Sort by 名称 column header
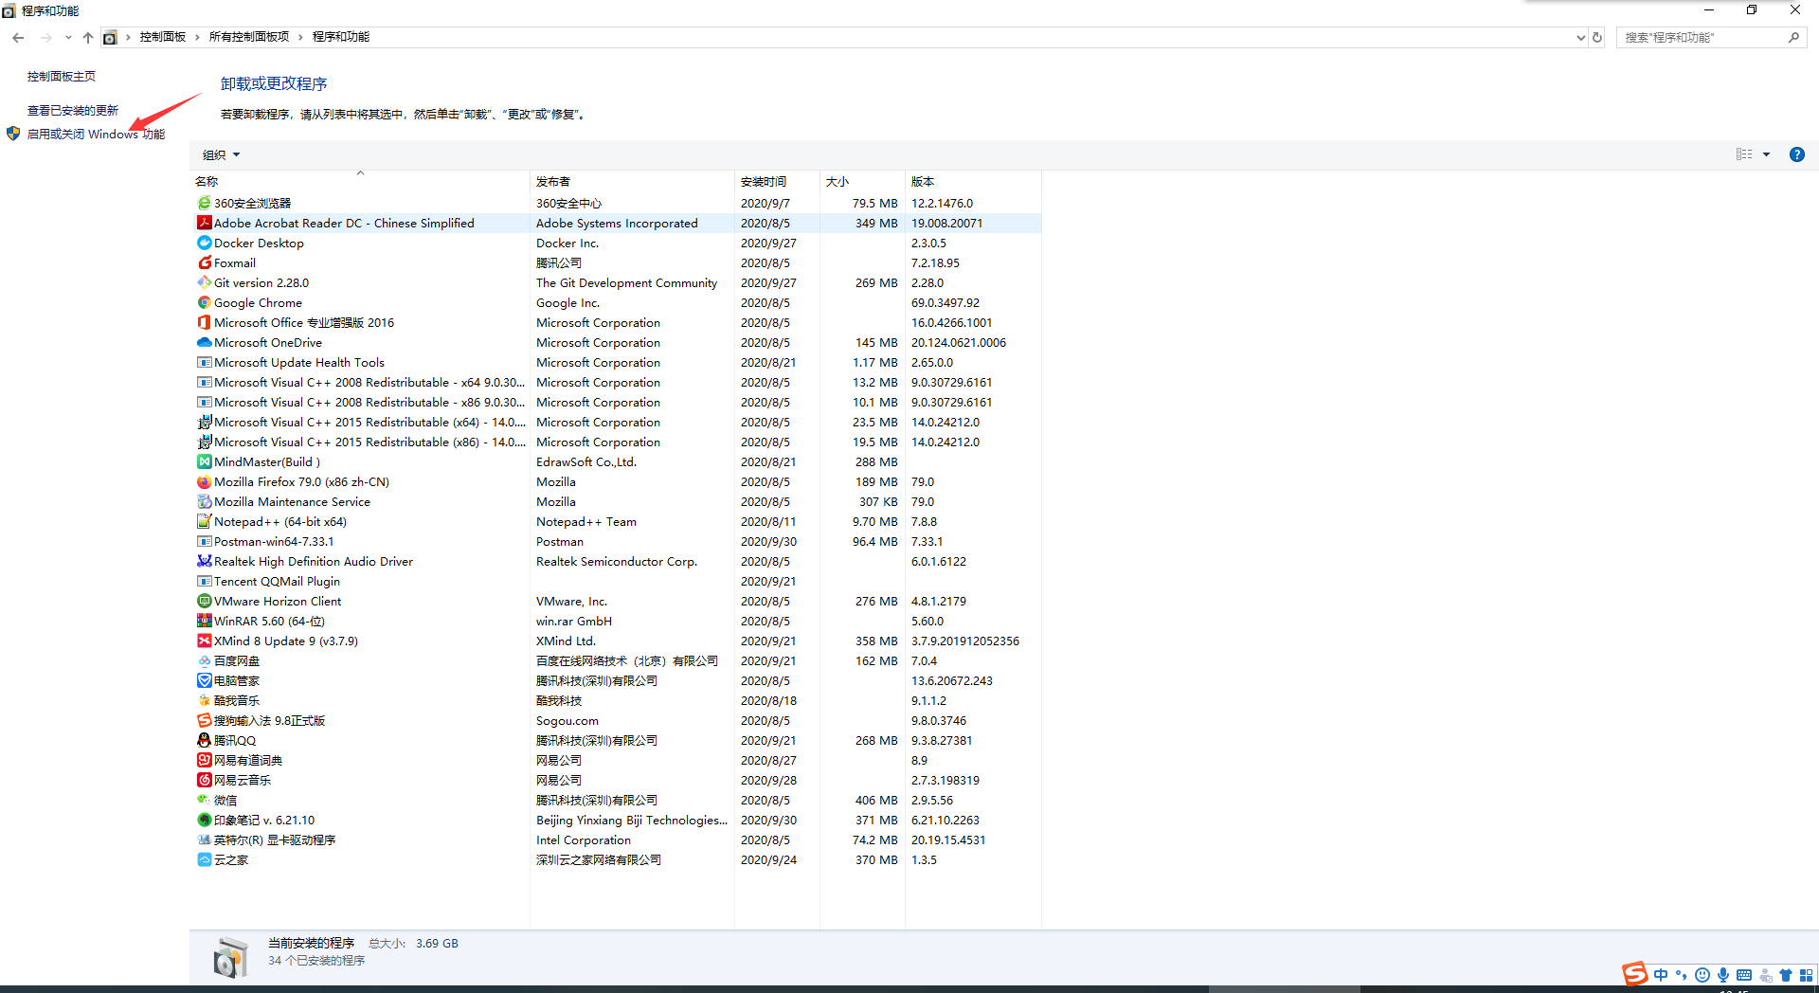The height and width of the screenshot is (993, 1819). pyautogui.click(x=360, y=181)
